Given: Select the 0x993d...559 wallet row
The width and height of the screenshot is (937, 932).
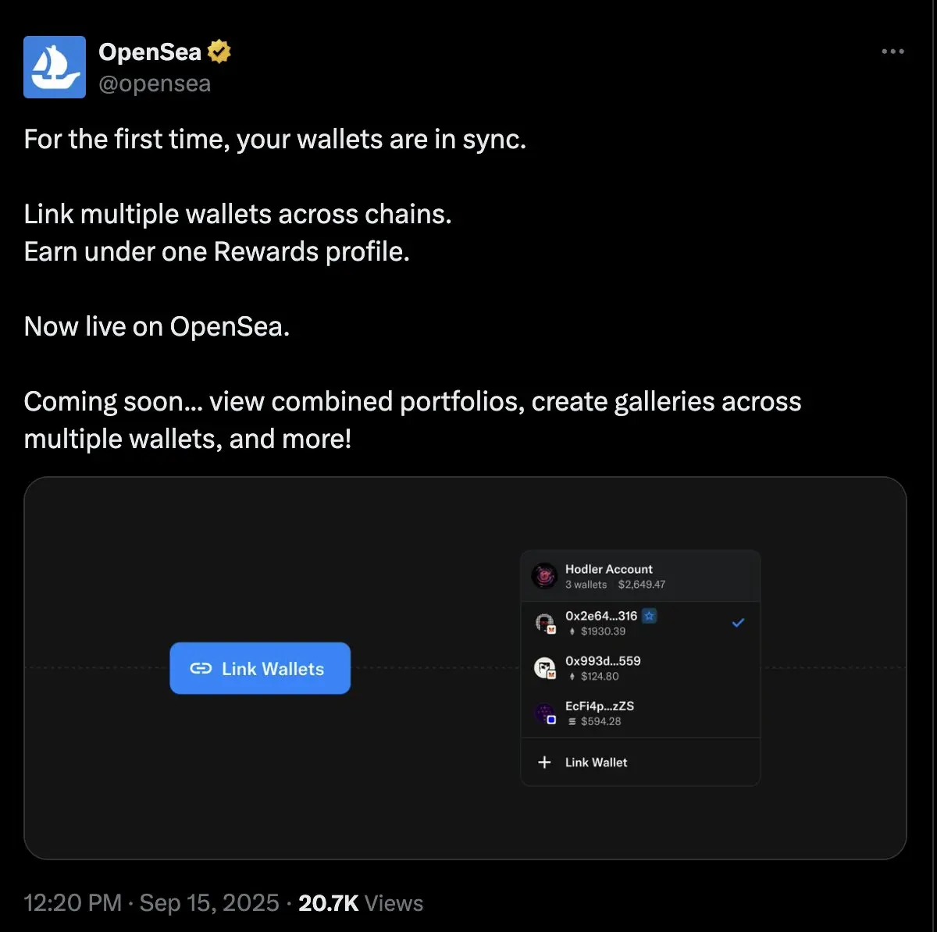Looking at the screenshot, I should point(640,668).
